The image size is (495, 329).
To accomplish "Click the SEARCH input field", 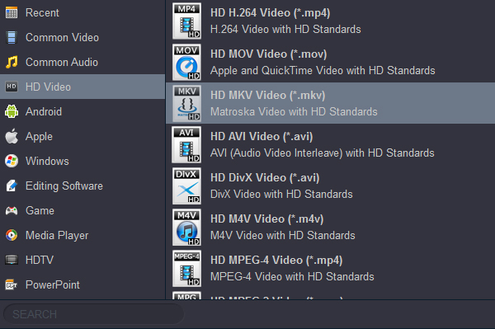I will (x=94, y=314).
